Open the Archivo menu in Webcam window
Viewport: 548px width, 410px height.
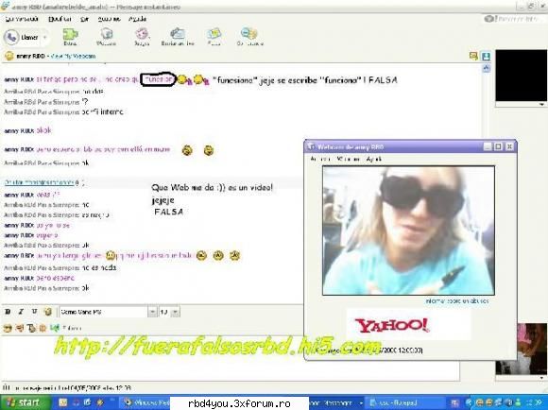320,159
